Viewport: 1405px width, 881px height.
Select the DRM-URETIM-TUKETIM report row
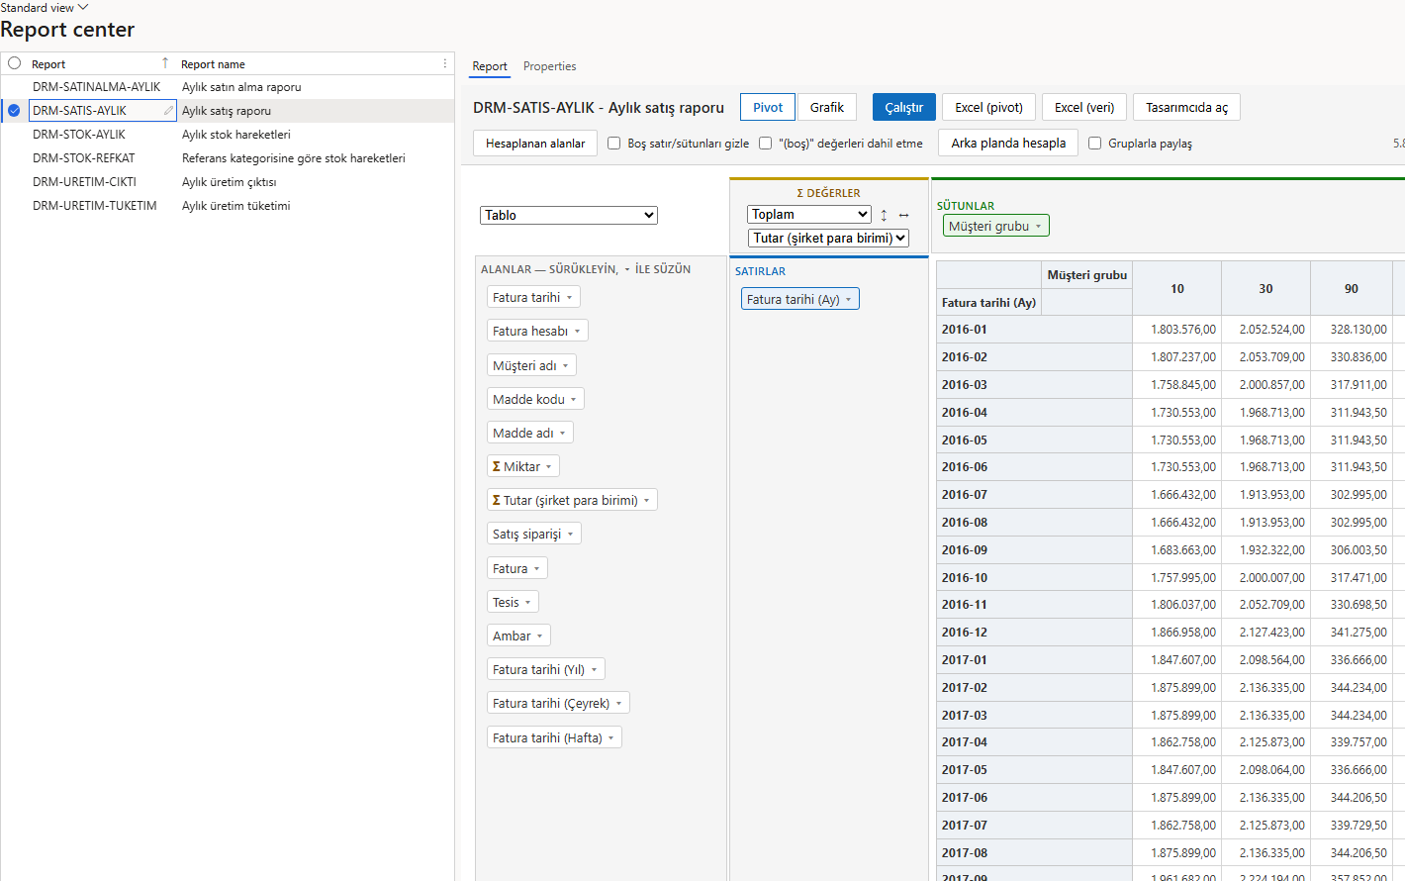[228, 206]
